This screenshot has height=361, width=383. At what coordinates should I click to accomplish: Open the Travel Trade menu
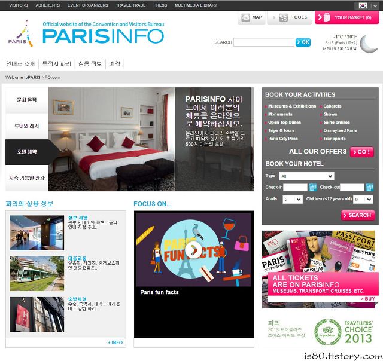pyautogui.click(x=130, y=5)
